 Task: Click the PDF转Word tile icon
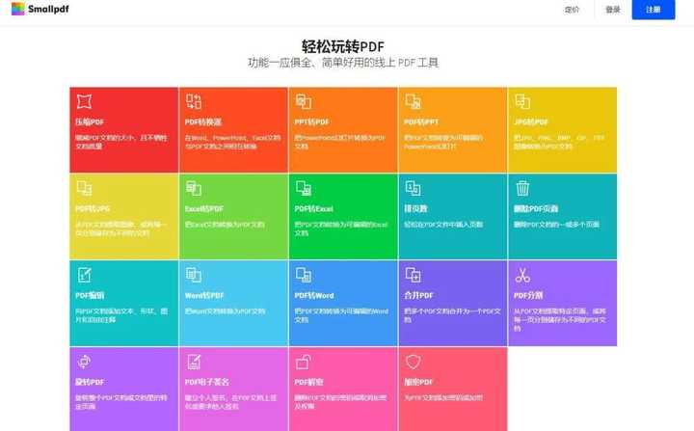[304, 275]
